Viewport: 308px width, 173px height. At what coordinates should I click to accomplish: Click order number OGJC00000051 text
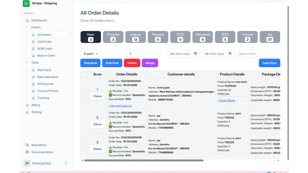(x=131, y=81)
